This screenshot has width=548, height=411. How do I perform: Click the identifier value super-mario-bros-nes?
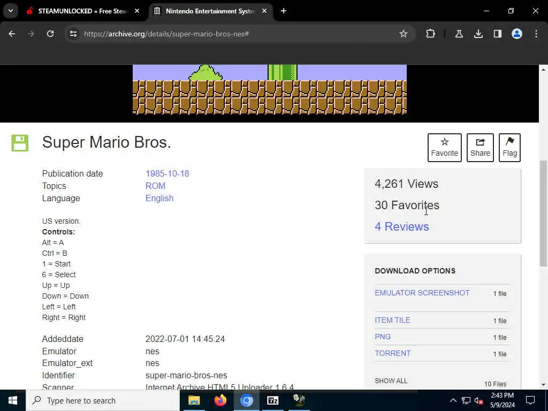[x=186, y=375]
